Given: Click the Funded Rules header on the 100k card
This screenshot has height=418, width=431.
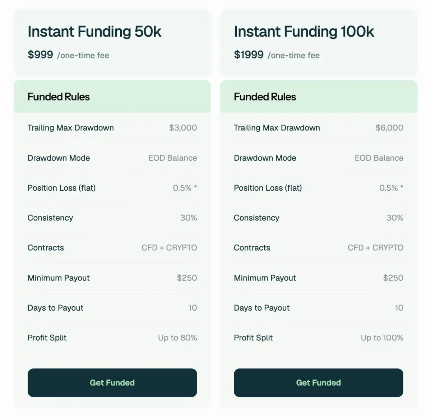Looking at the screenshot, I should (265, 97).
